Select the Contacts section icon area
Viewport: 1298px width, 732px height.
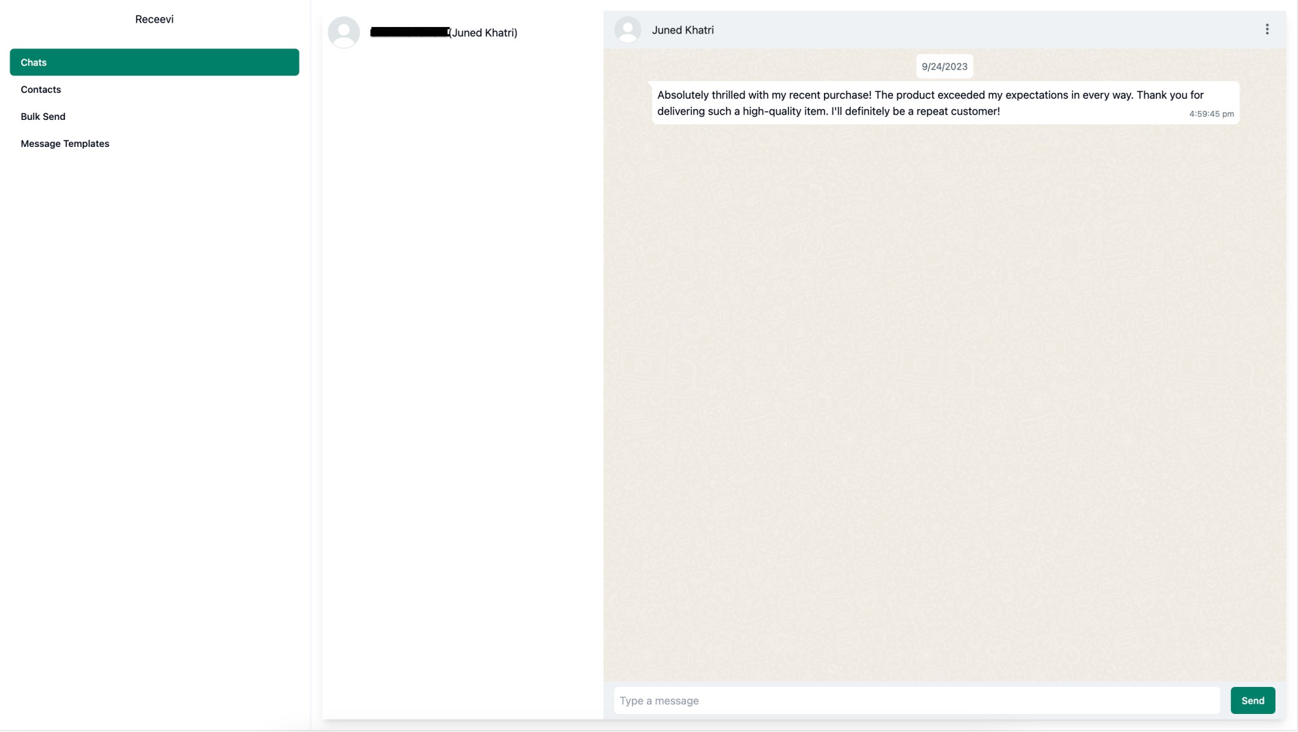click(x=41, y=90)
